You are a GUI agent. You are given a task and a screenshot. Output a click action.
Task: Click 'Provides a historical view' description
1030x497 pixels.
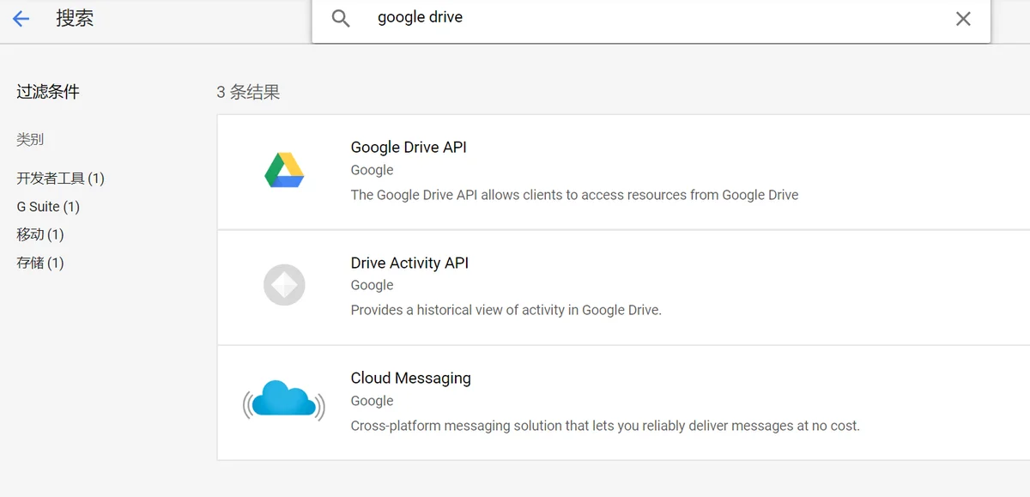(x=506, y=310)
